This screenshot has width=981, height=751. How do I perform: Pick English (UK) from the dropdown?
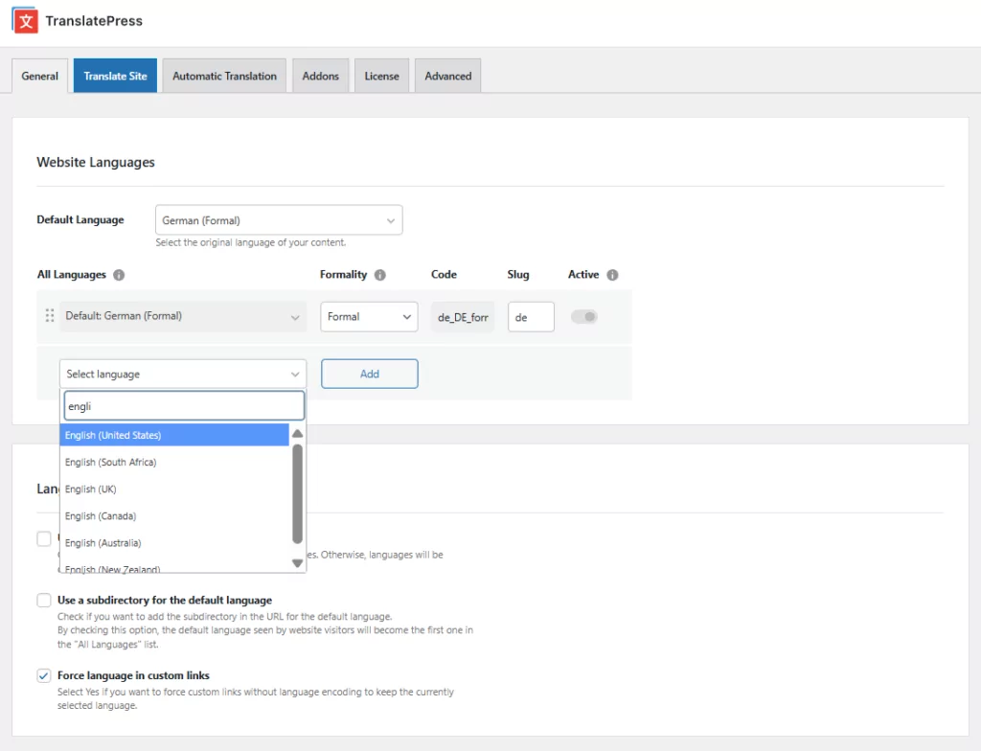[174, 489]
